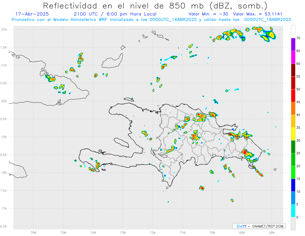Select the maroon 55–60 dBZ colorbar segment

(x=293, y=70)
